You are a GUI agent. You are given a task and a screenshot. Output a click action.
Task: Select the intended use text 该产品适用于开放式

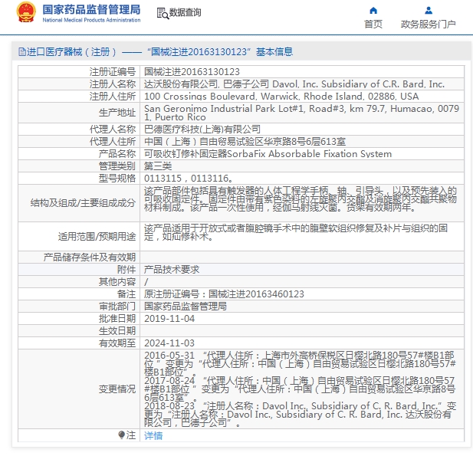(296, 232)
